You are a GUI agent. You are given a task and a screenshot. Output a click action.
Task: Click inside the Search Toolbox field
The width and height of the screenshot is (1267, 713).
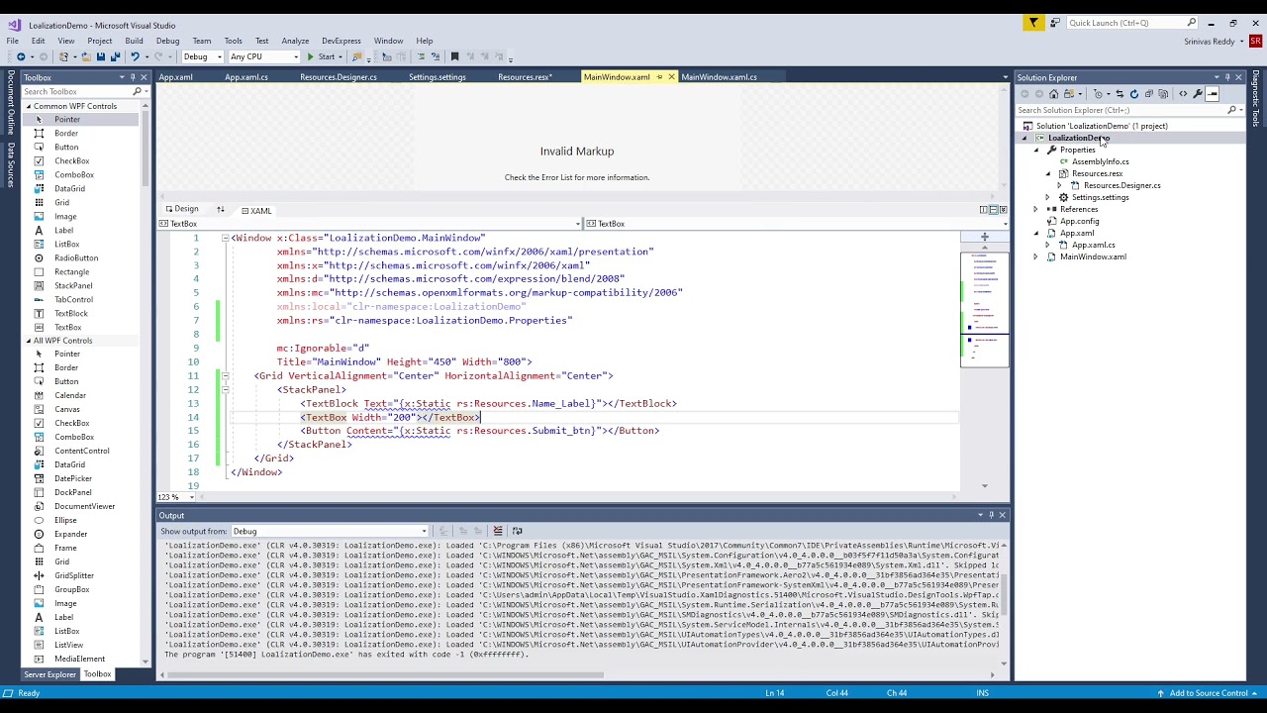79,92
